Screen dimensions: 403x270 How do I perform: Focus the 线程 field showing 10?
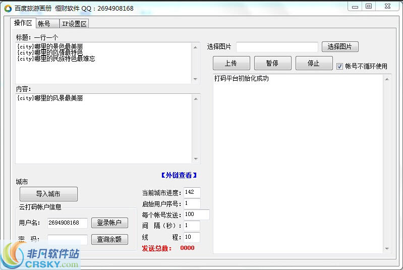192,237
